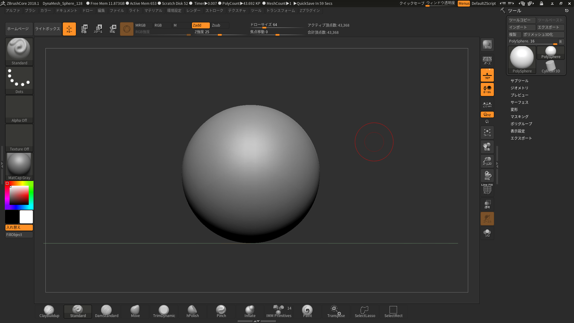Expand the マスキング panel
Viewport: 574px width, 323px height.
point(520,117)
